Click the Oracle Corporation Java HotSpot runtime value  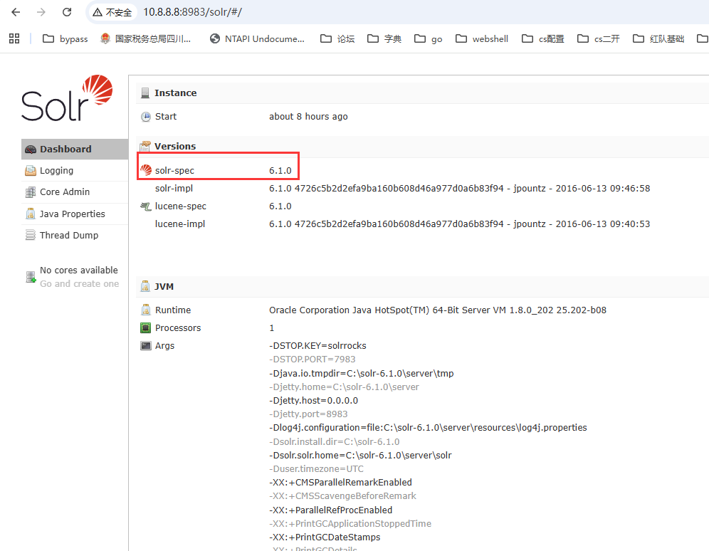(438, 310)
